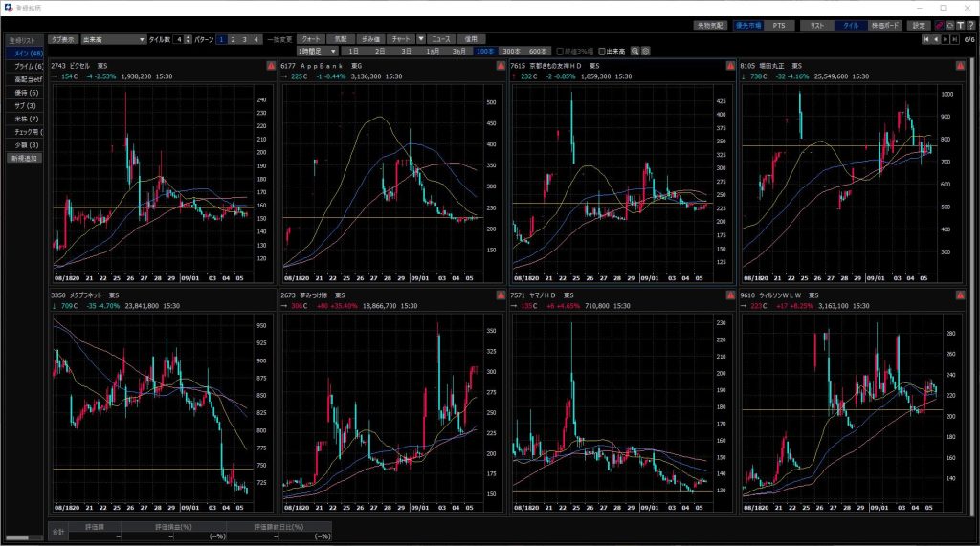Select pattern 3 layout option

[x=245, y=39]
